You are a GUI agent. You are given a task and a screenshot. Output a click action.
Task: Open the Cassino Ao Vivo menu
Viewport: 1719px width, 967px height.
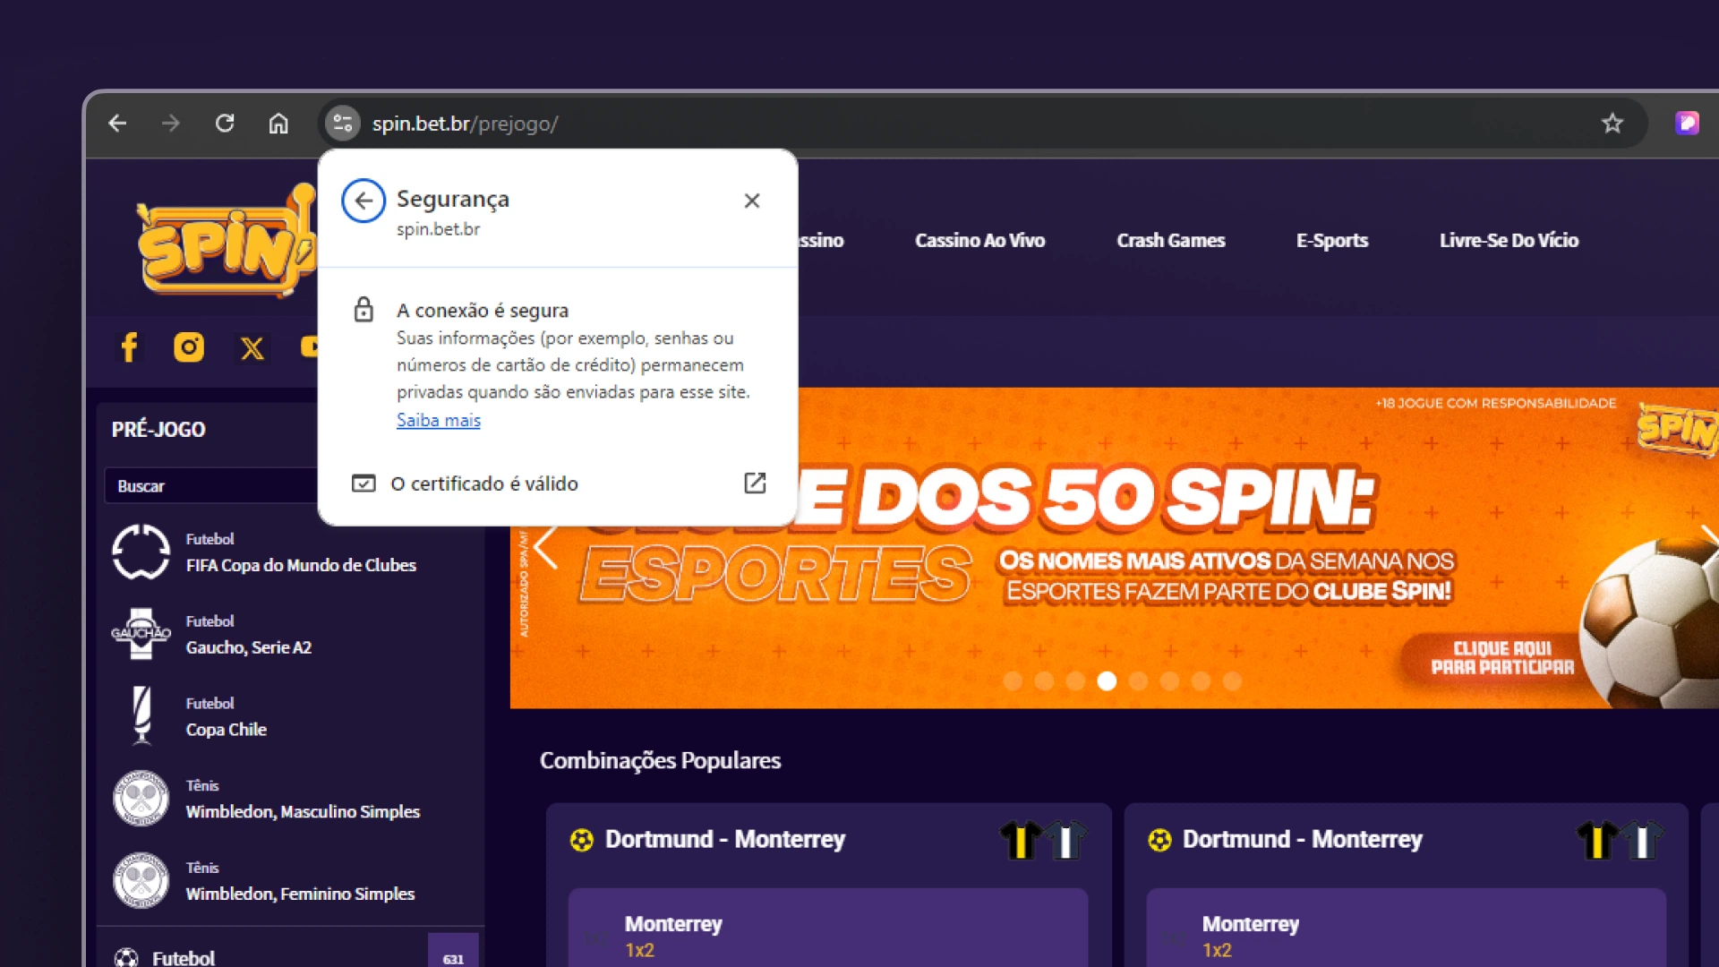click(x=979, y=240)
